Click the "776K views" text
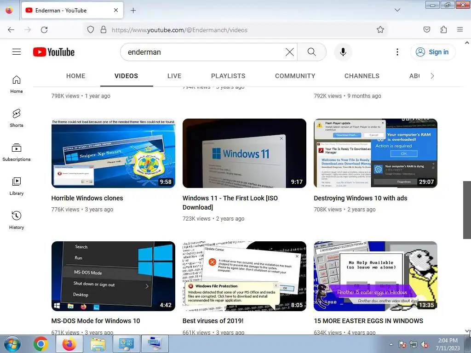The width and height of the screenshot is (471, 353). 65,210
